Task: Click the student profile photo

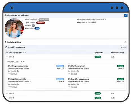Action: click(14, 28)
